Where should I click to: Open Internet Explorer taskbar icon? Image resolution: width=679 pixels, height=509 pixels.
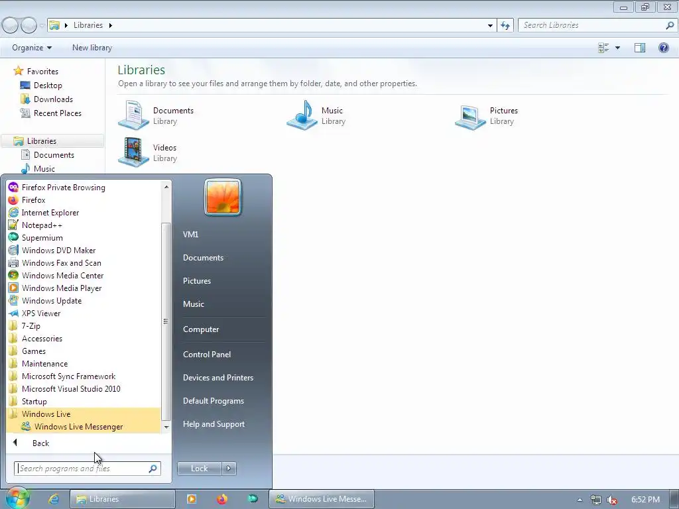click(x=54, y=499)
